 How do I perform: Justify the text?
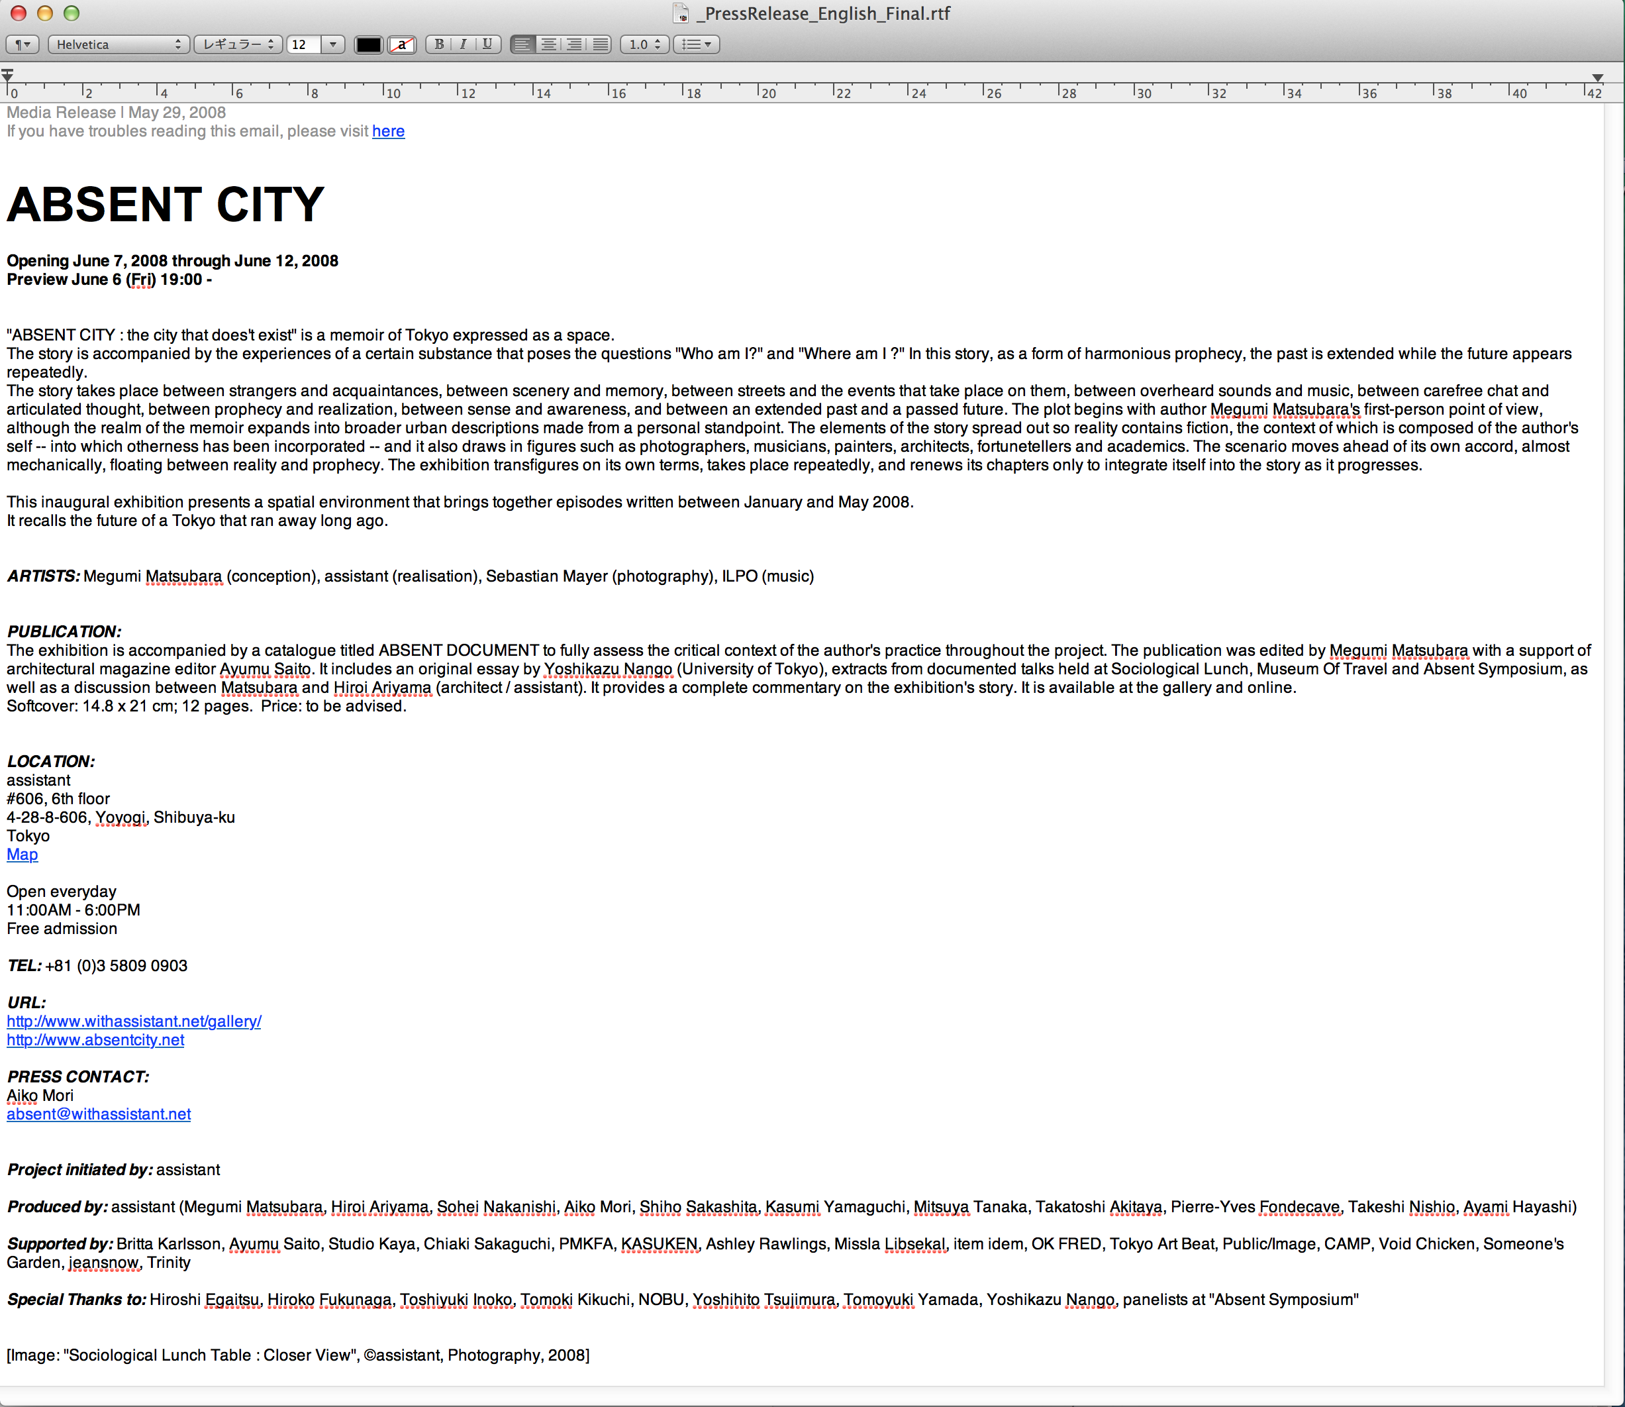pyautogui.click(x=601, y=45)
